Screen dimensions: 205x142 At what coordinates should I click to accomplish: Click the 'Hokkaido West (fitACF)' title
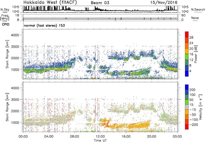(x=50, y=2)
